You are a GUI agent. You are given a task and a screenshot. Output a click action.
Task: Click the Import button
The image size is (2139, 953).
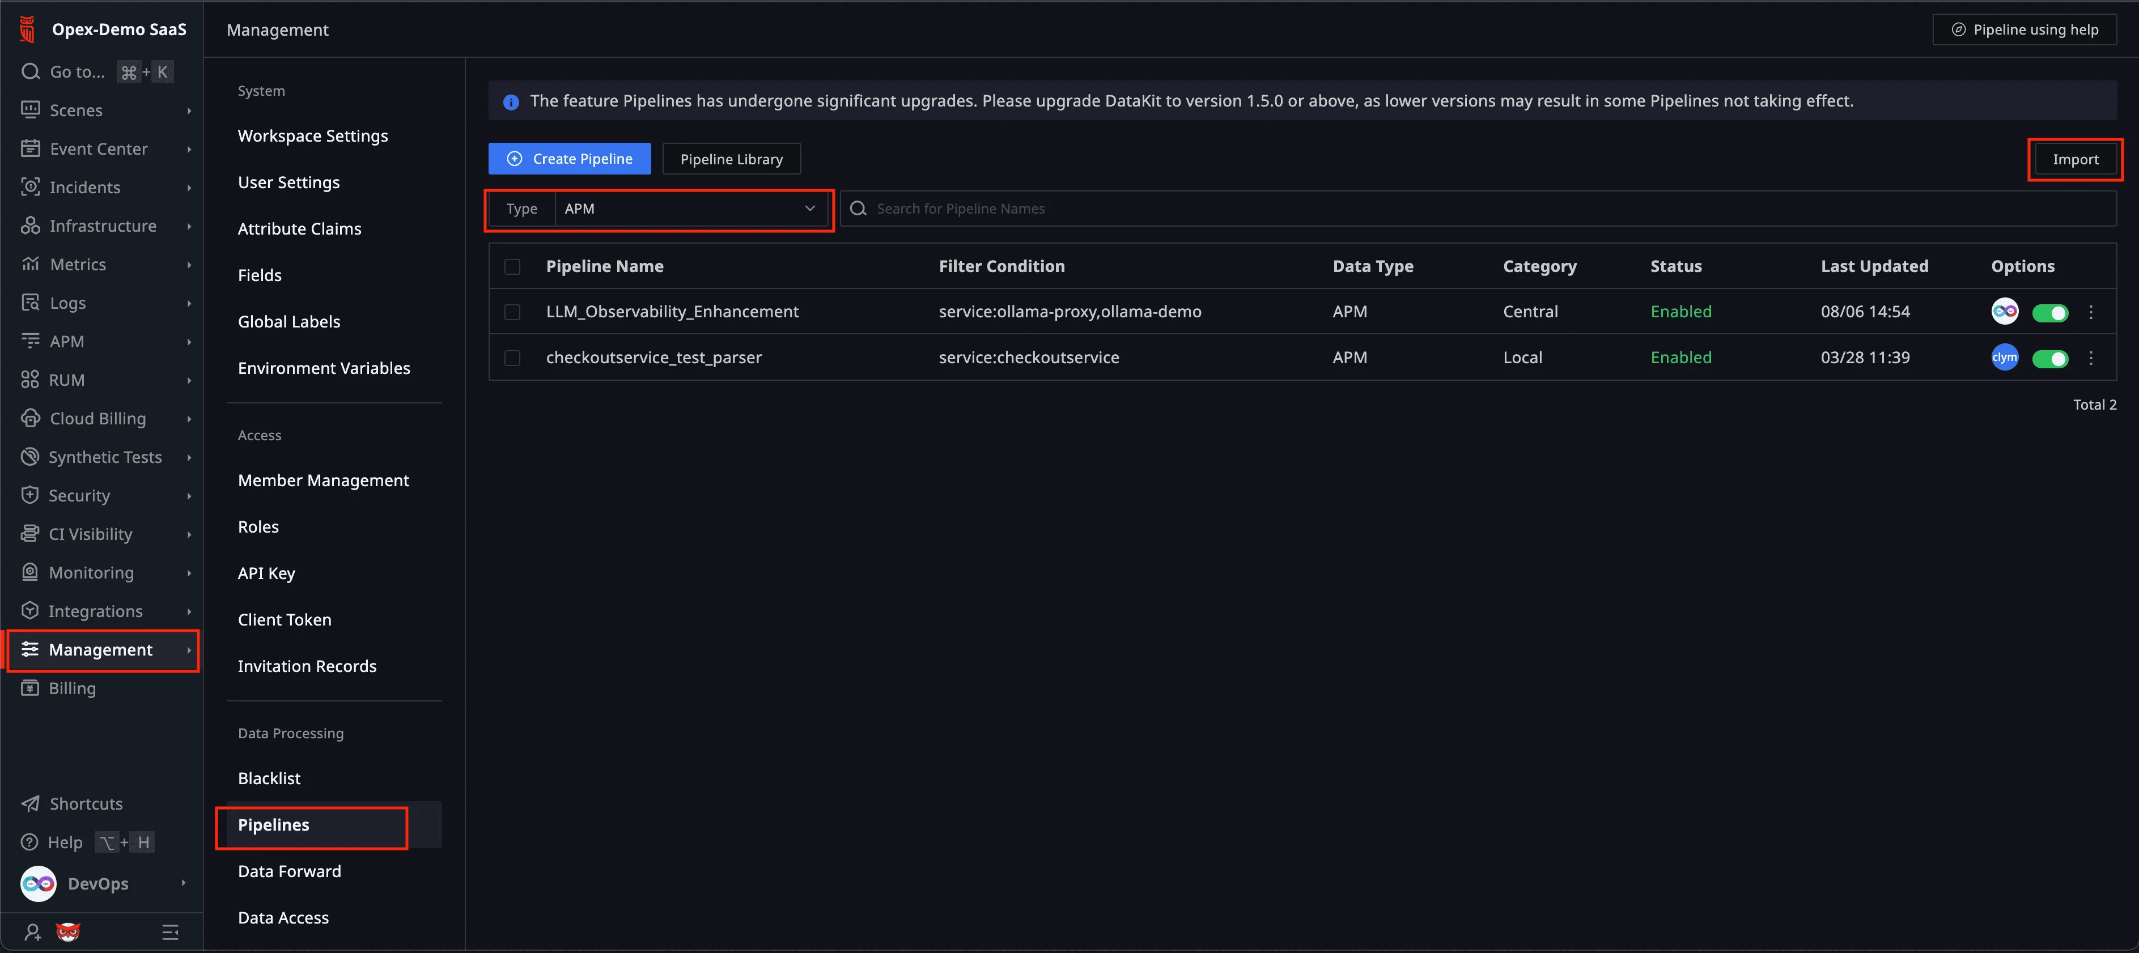click(x=2075, y=159)
